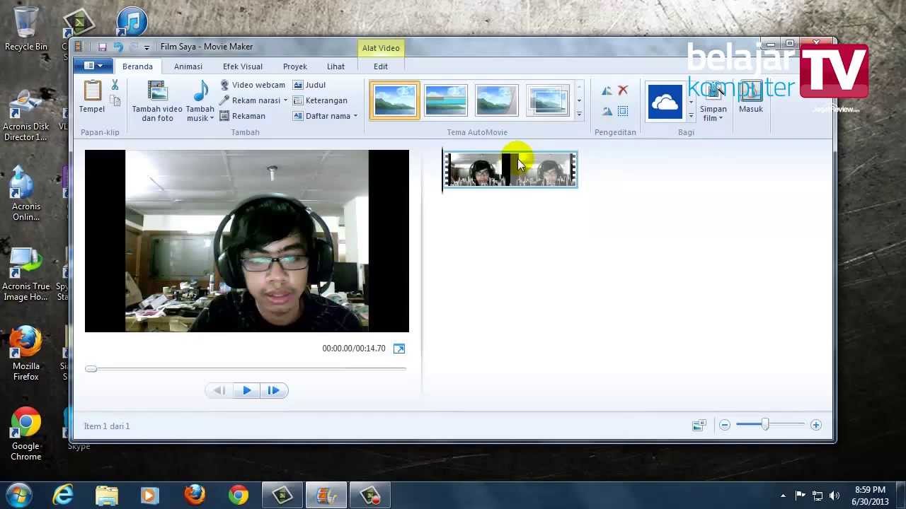Click the copy icon below the scissors

115,101
